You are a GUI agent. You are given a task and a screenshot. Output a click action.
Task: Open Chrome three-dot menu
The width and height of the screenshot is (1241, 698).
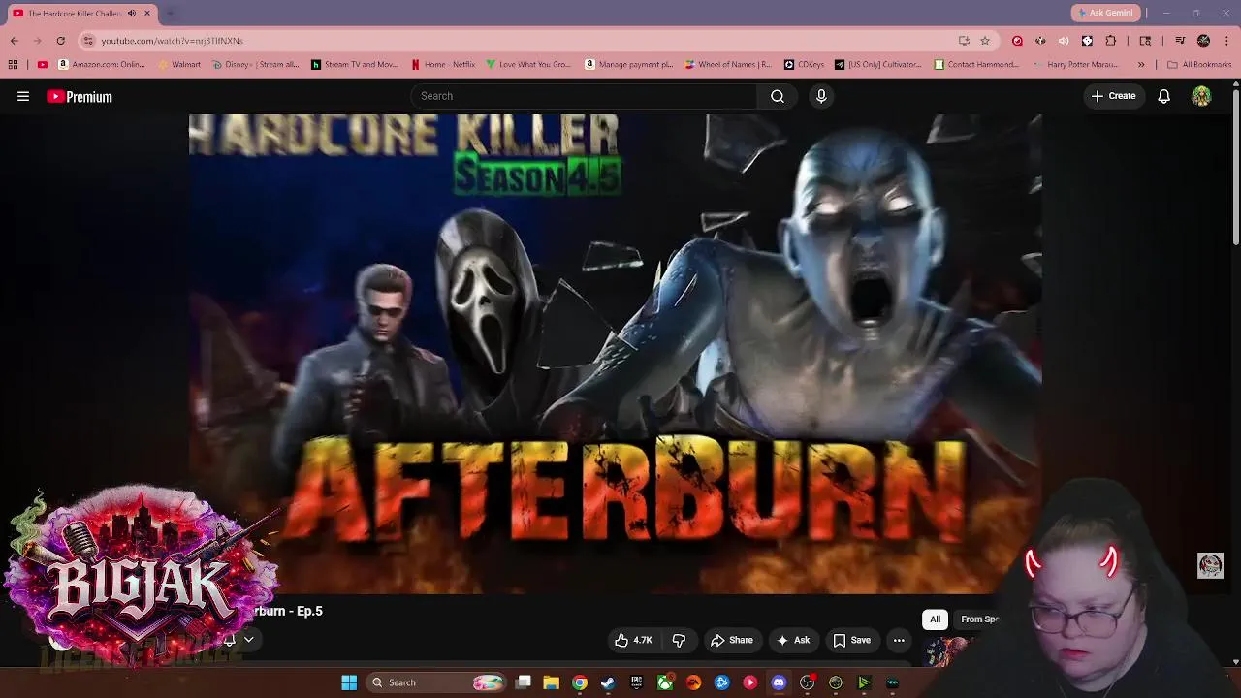[1226, 41]
